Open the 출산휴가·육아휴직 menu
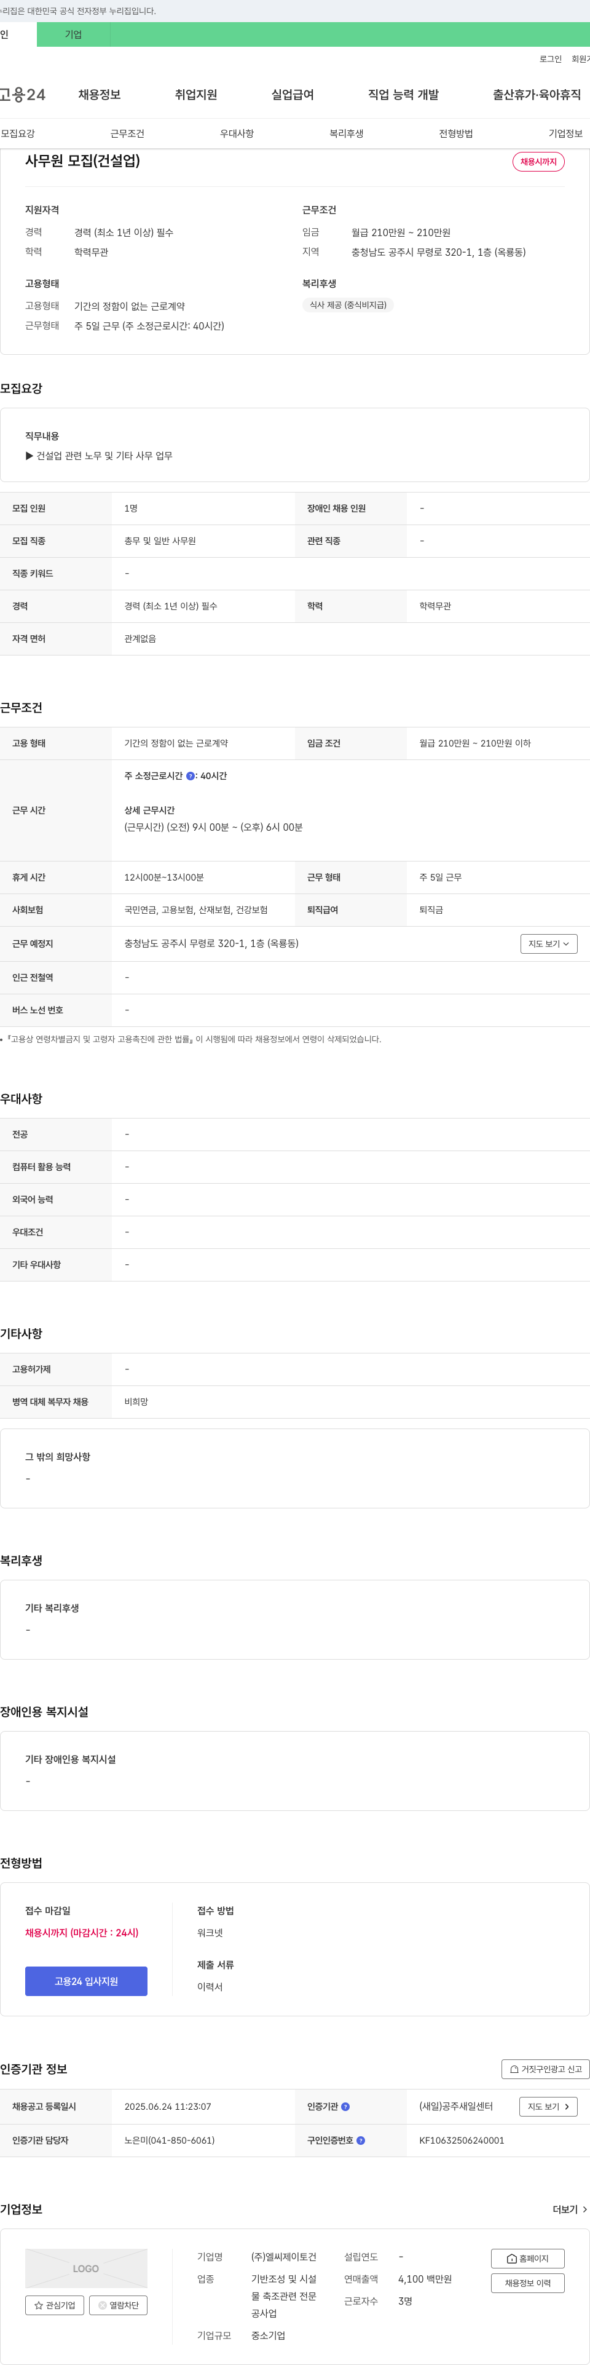Image resolution: width=590 pixels, height=2365 pixels. coord(536,95)
